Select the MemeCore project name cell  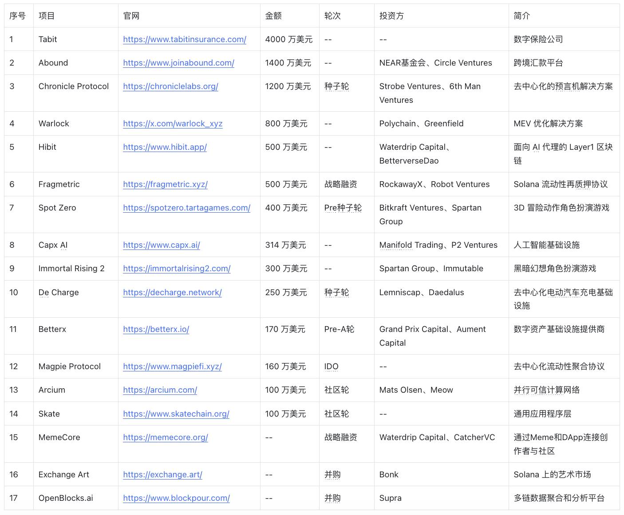coord(59,437)
